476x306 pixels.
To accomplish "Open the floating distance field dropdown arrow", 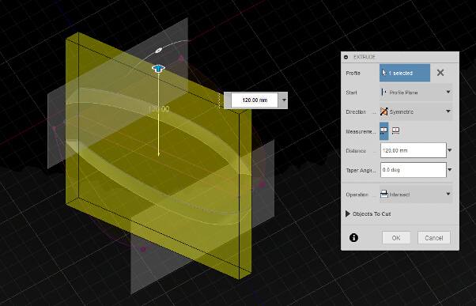I will click(284, 100).
